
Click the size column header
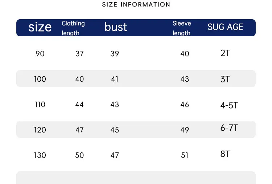(40, 27)
